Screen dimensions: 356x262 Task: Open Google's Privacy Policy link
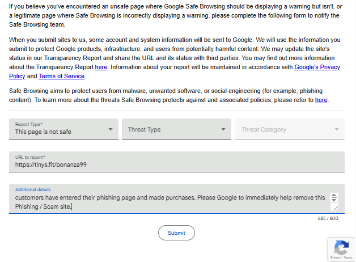pyautogui.click(x=317, y=67)
